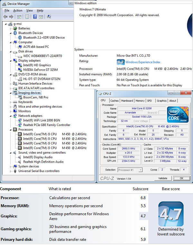Click the Intel Core i5 inside logo
Image resolution: width=193 pixels, height=245 pixels.
pyautogui.click(x=178, y=114)
